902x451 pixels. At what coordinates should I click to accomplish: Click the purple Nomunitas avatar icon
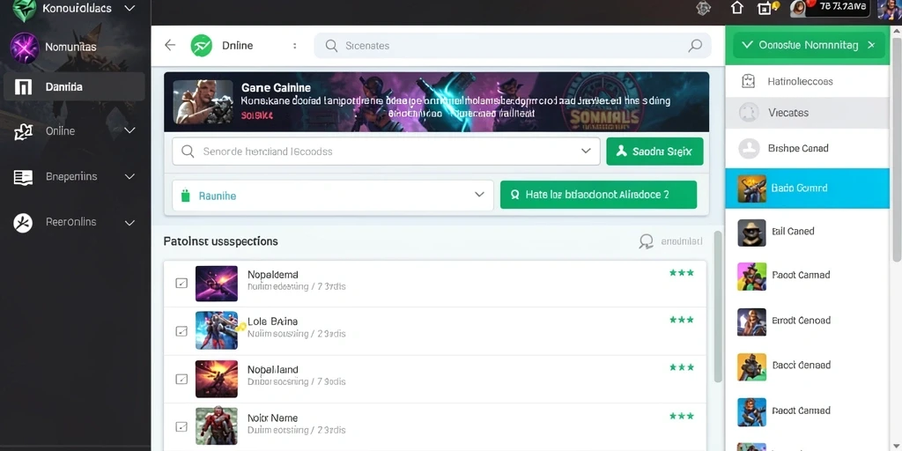click(x=24, y=48)
